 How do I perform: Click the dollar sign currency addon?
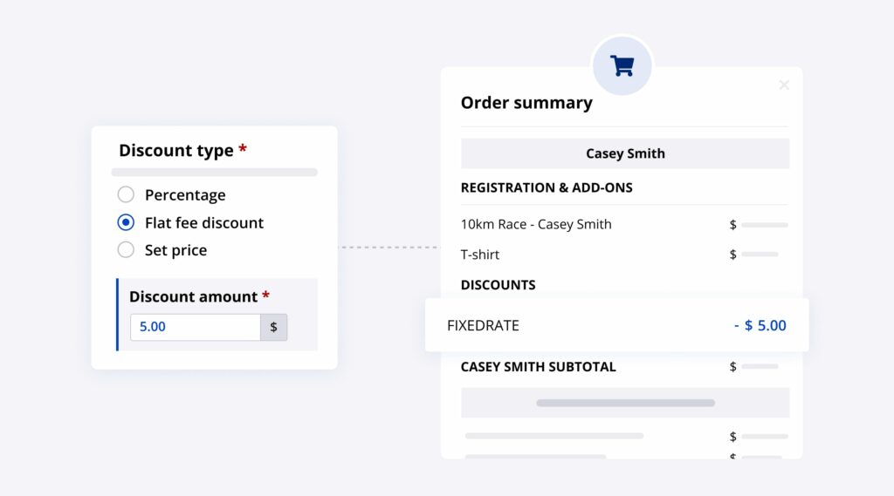(x=273, y=327)
